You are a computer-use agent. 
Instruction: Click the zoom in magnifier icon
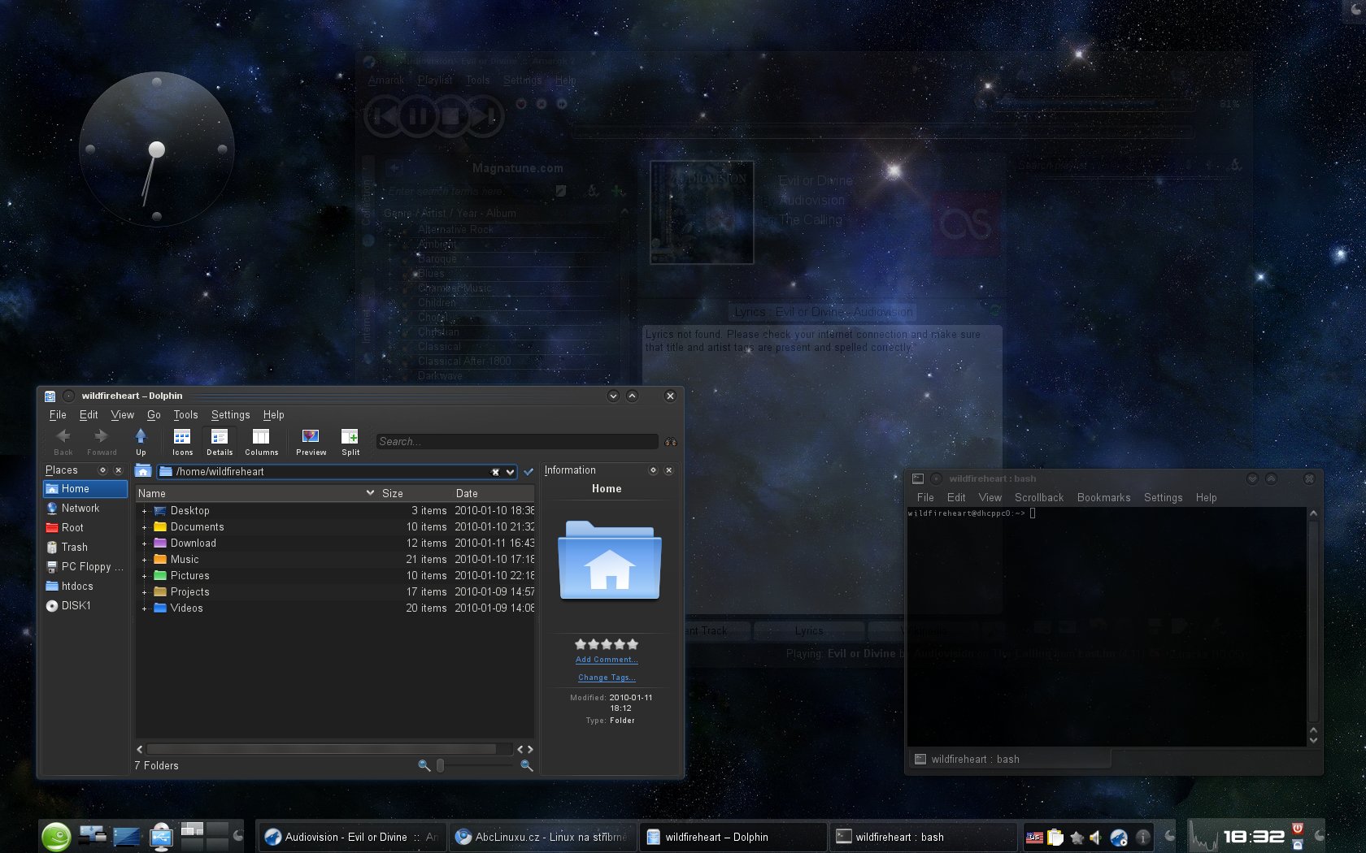pyautogui.click(x=526, y=765)
